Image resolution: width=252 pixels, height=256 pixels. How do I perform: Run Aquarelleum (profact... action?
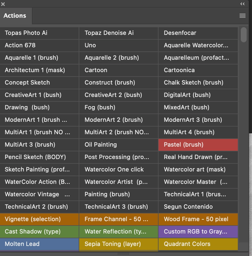pyautogui.click(x=198, y=58)
